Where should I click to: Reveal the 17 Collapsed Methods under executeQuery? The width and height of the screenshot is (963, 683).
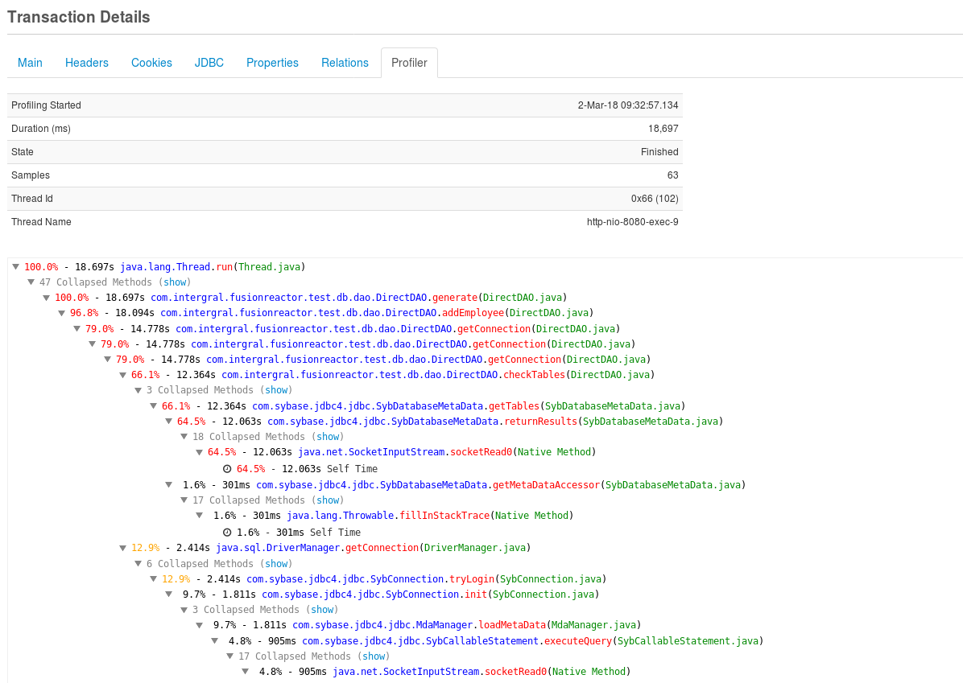pos(374,656)
